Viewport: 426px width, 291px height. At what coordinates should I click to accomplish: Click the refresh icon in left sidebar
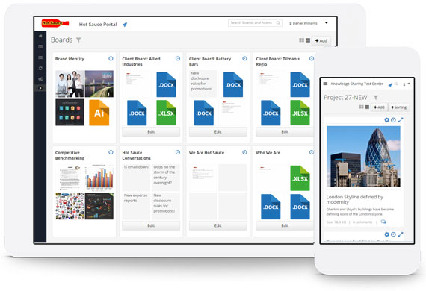tap(40, 69)
